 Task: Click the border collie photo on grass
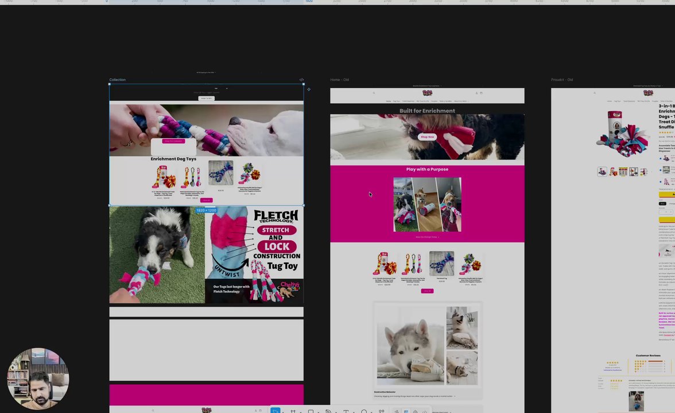coord(157,255)
